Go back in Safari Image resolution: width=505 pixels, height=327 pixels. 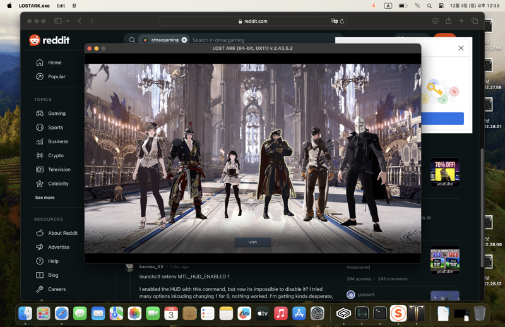80,21
